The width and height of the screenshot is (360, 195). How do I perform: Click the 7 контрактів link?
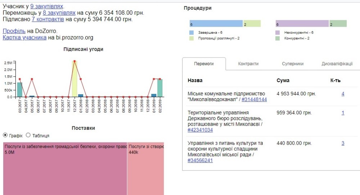(48, 19)
